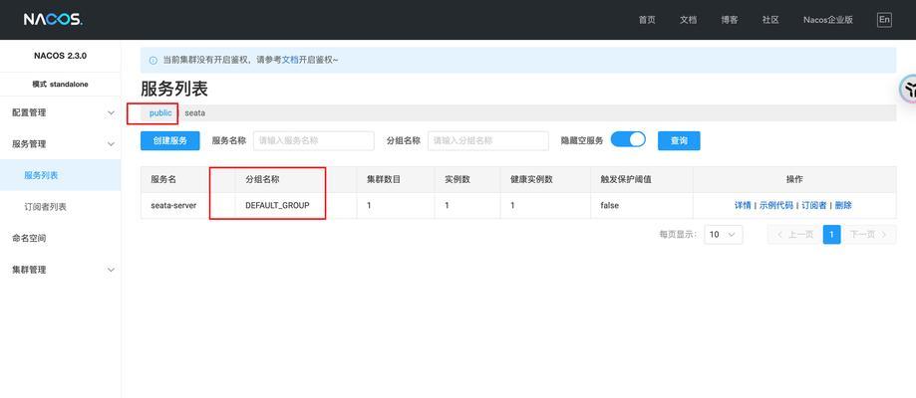Open 订阅者 for seata-server
The width and height of the screenshot is (916, 398).
813,205
